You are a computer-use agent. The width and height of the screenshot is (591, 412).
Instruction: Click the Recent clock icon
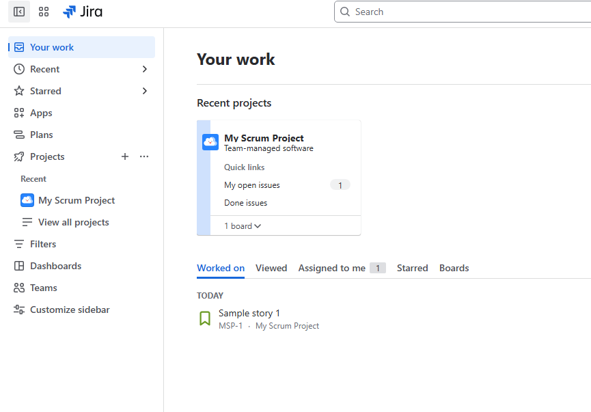[19, 69]
